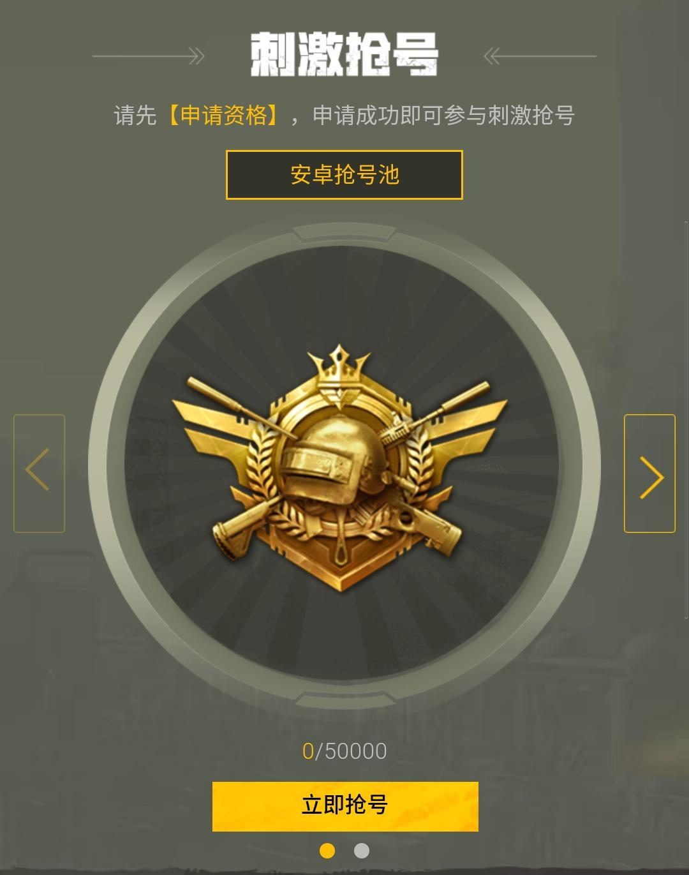
Task: Tap the golden helmet badge emblem
Action: 340,469
